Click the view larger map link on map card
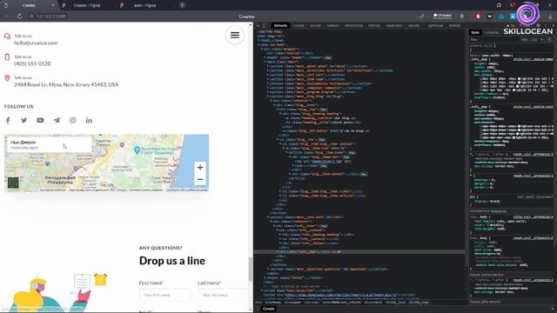The width and height of the screenshot is (557, 313). click(x=24, y=148)
